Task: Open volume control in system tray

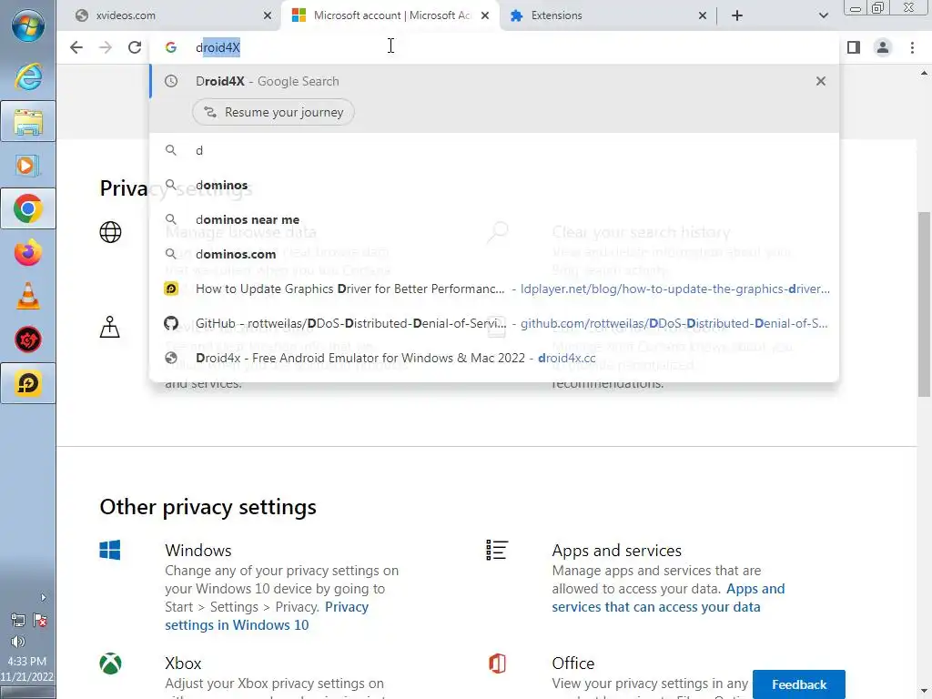Action: point(18,642)
